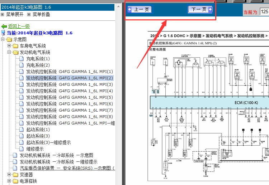Open 发动机控制系统 MPI(1) page

(x=70, y=72)
